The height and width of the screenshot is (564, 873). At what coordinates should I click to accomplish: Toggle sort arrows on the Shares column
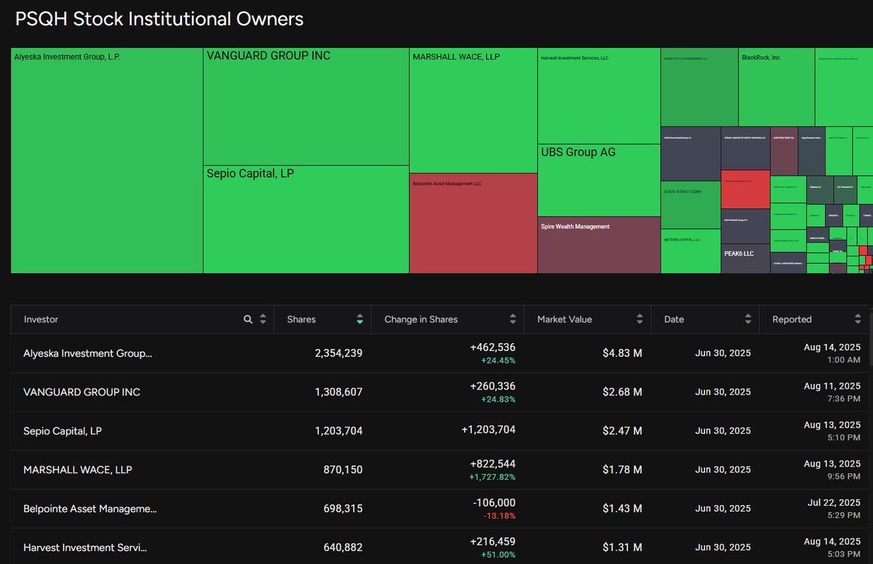click(x=359, y=319)
